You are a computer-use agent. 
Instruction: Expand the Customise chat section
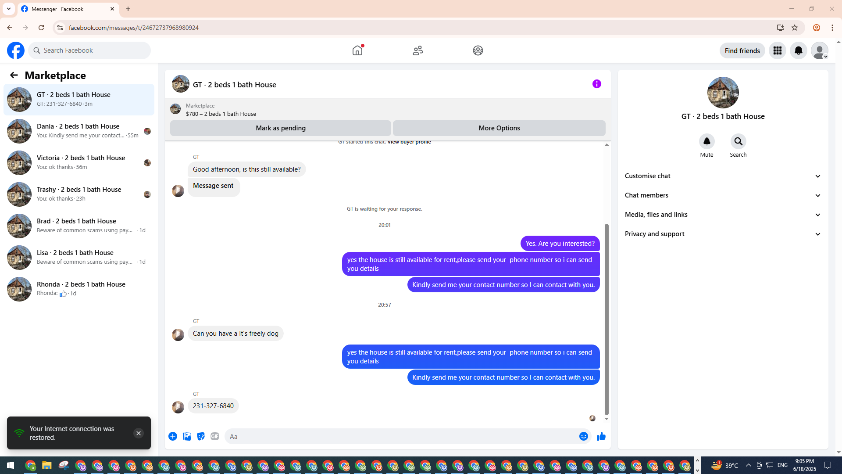723,176
